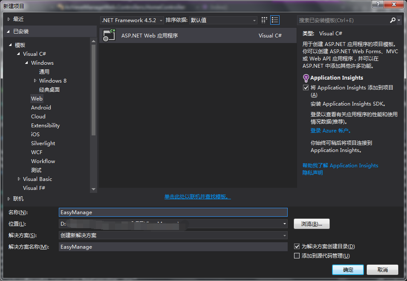This screenshot has width=407, height=281.
Task: Select the 测试 template category
Action: pyautogui.click(x=36, y=170)
